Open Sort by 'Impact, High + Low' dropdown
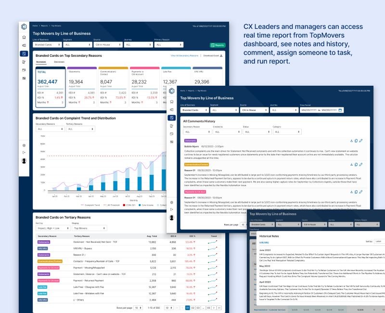The width and height of the screenshot is (385, 313). (53, 228)
